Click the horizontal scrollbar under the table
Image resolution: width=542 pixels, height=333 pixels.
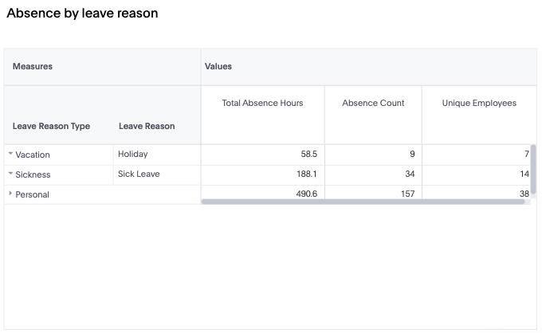[x=363, y=202]
